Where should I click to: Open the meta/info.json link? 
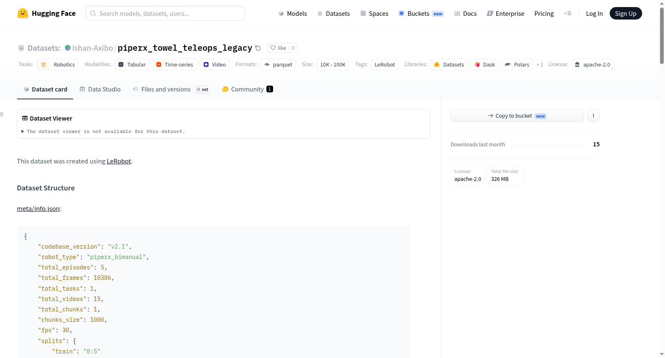pos(38,209)
